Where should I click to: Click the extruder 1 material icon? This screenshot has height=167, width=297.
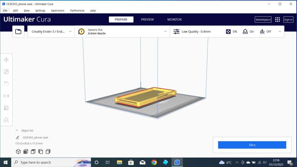tap(81, 32)
